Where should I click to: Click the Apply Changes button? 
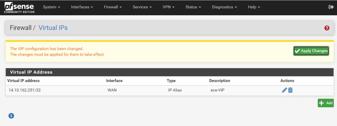pos(311,51)
